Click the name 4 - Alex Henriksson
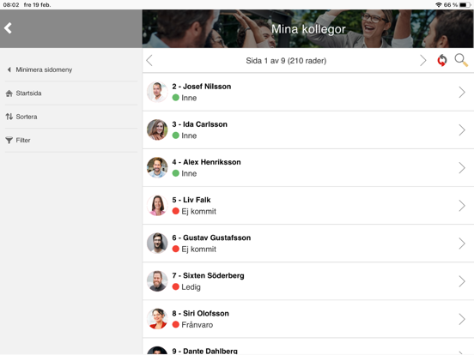 206,162
